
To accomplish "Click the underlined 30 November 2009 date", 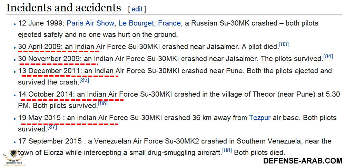I will tap(49, 59).
